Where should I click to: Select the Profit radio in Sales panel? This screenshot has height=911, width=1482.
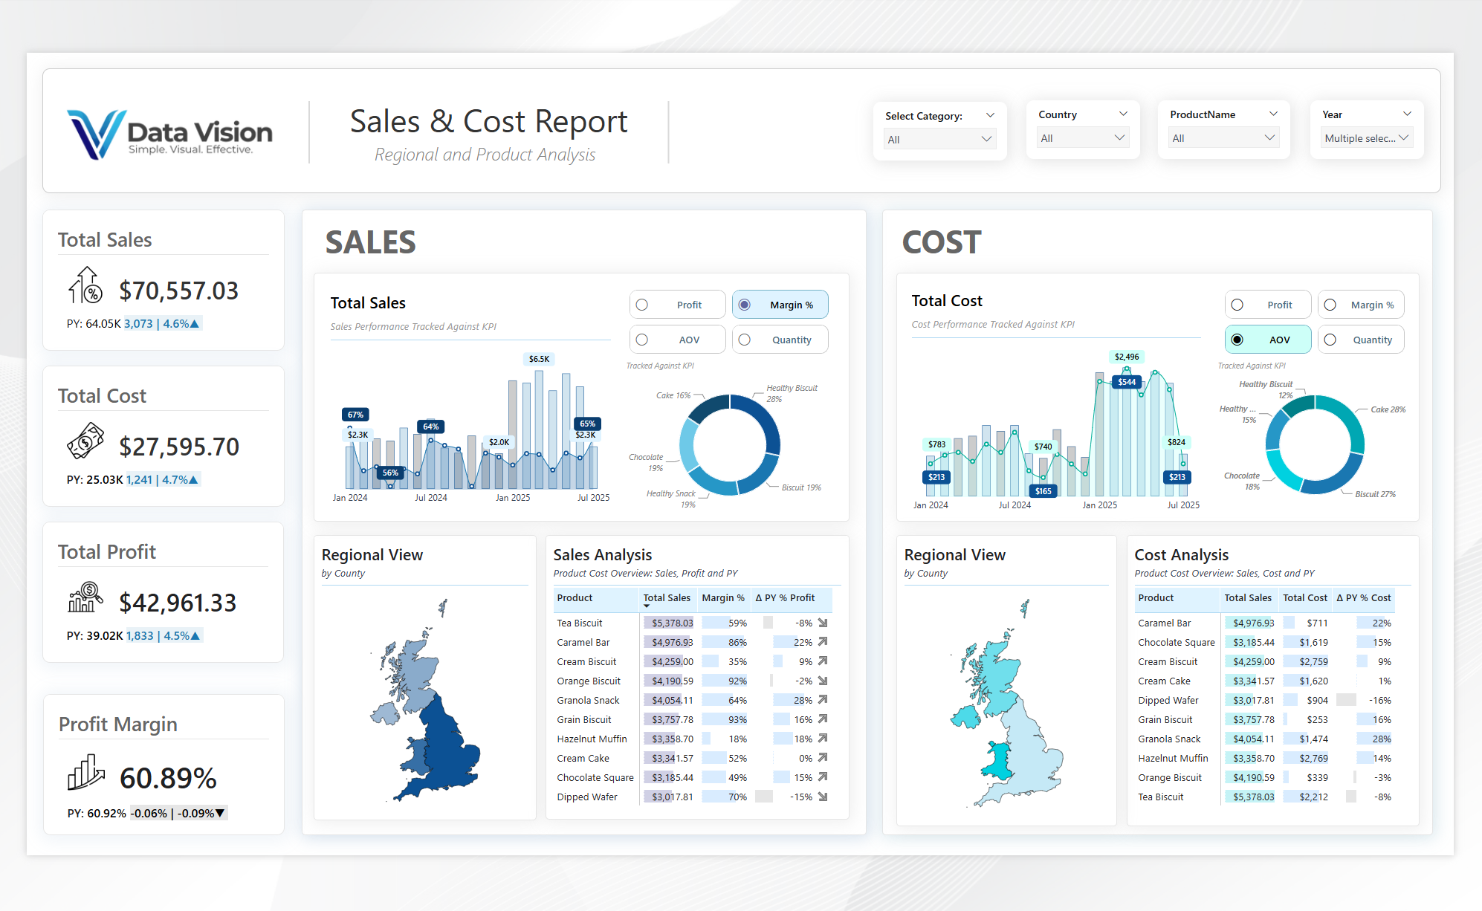coord(642,305)
